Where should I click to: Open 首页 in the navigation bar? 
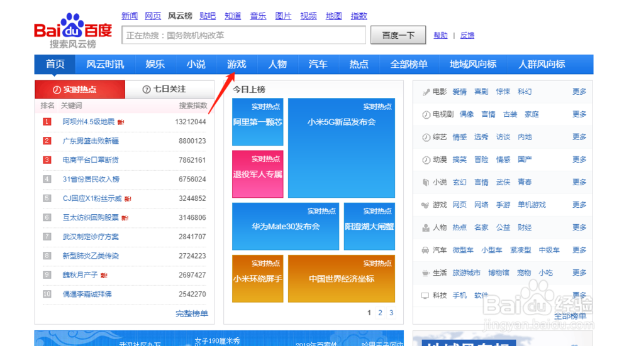(x=55, y=64)
